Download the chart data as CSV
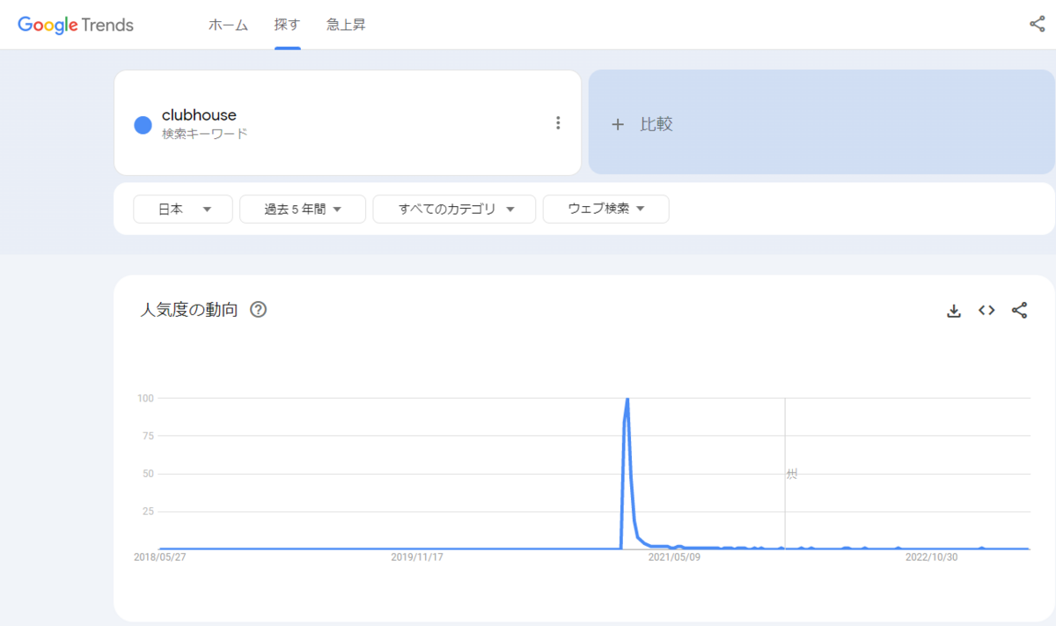The width and height of the screenshot is (1056, 626). (x=953, y=311)
